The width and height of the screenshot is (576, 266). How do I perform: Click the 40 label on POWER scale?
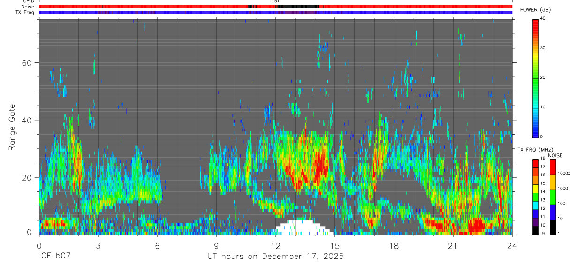[x=543, y=18]
